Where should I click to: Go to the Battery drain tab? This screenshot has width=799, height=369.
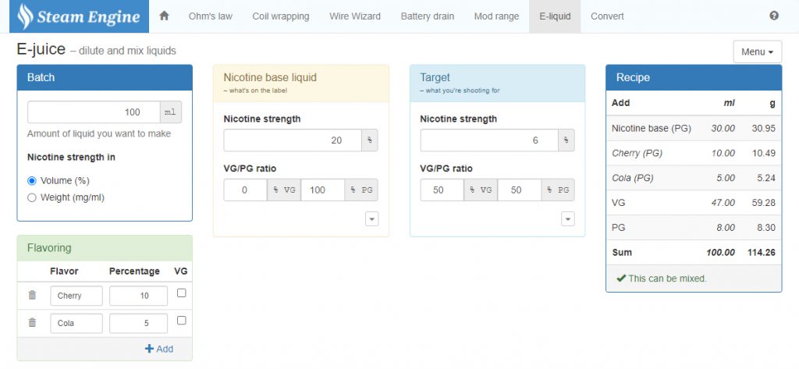coord(427,16)
